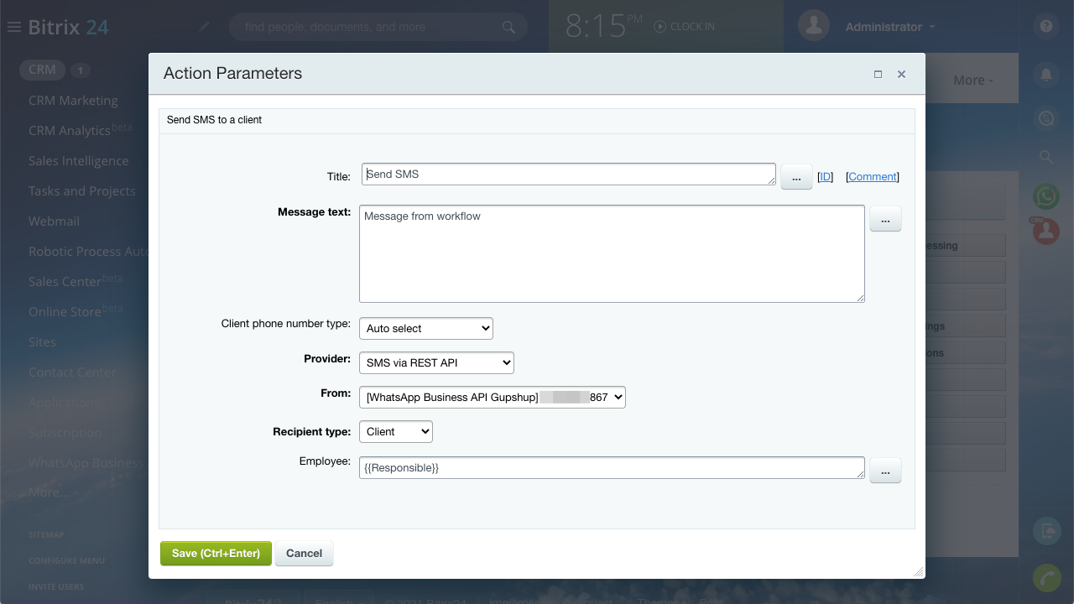Viewport: 1074px width, 604px height.
Task: Click inside the Title input field
Action: click(x=568, y=174)
